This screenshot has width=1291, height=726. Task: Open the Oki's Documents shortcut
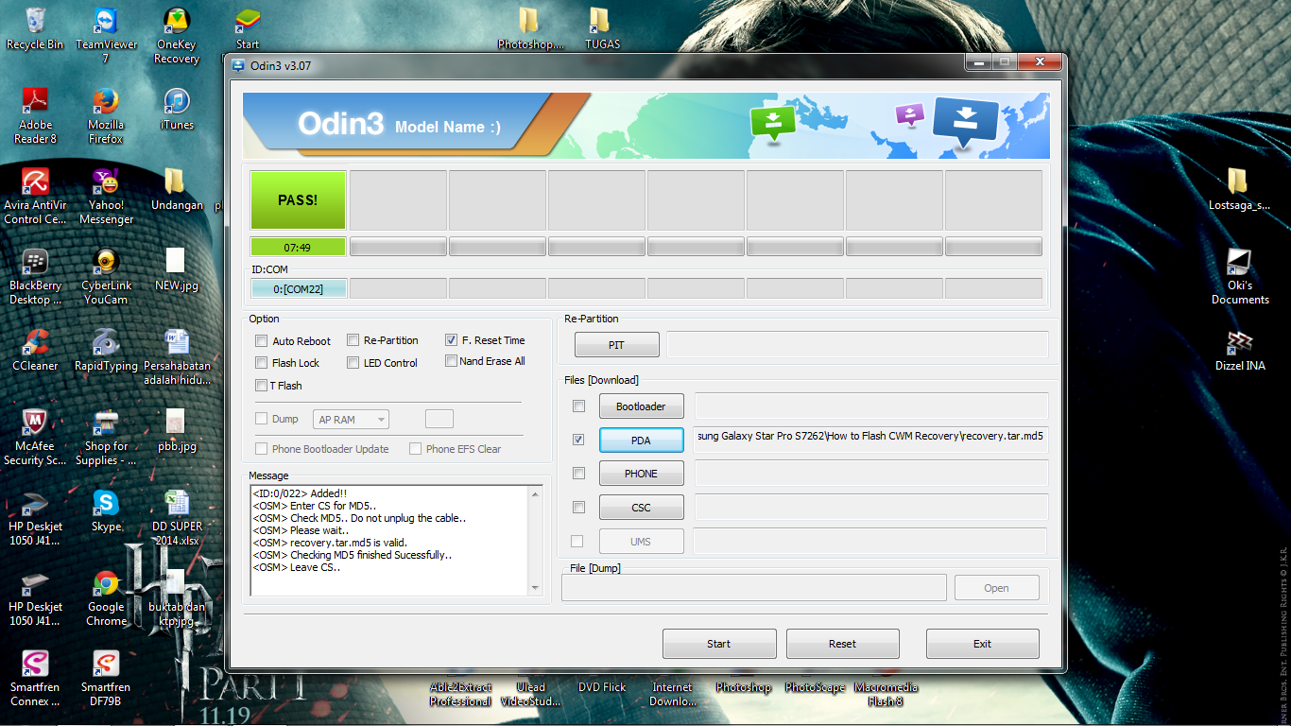coord(1240,276)
